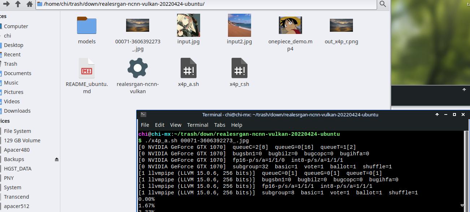Minimize the Terminal window
Screen dimensions: 470x212
click(446, 115)
